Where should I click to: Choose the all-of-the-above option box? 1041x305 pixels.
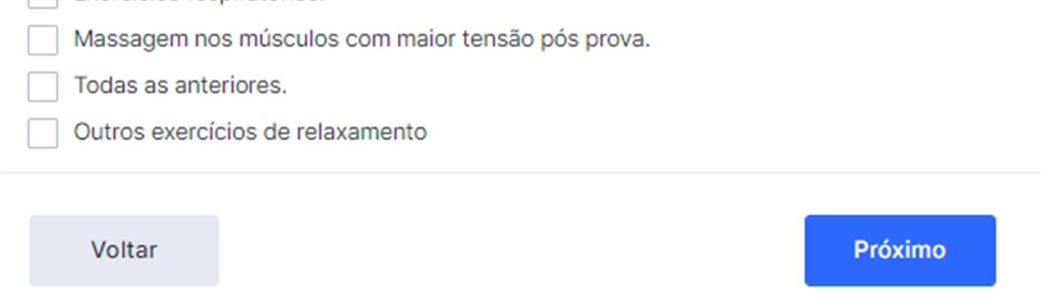(43, 86)
